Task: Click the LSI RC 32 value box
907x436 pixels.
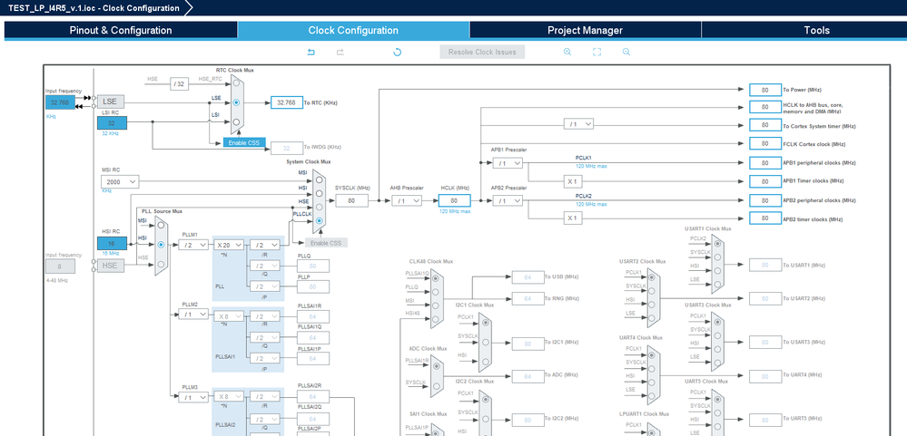Action: pyautogui.click(x=112, y=123)
